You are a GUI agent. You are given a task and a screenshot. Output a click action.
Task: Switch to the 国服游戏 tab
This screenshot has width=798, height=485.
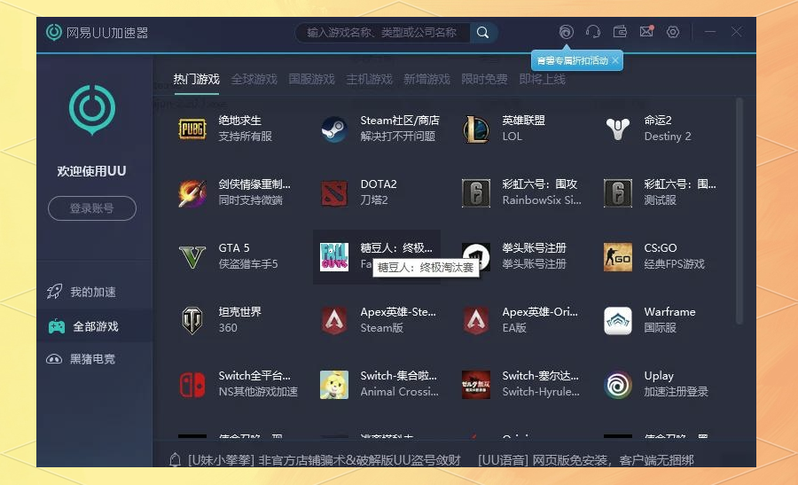pos(311,80)
